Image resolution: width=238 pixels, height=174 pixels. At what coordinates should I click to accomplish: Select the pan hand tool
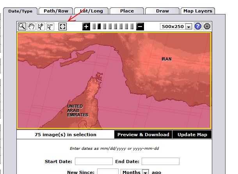tap(31, 27)
